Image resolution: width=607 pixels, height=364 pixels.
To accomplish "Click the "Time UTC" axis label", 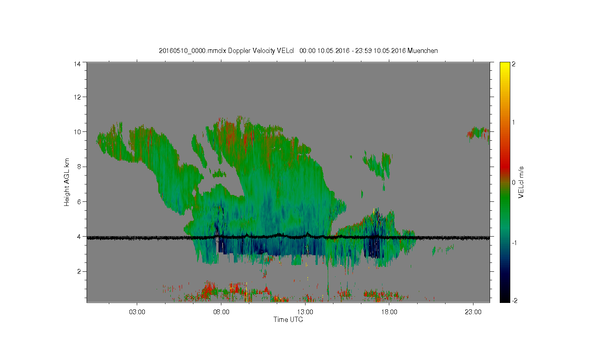I will pyautogui.click(x=288, y=320).
